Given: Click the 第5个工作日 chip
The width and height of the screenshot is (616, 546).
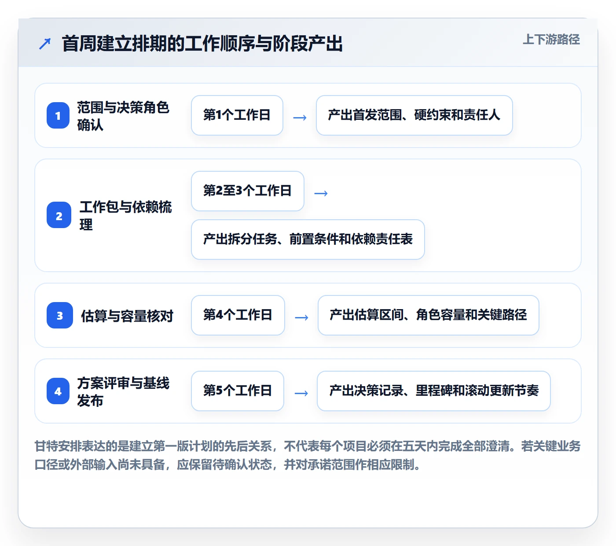Looking at the screenshot, I should pos(238,391).
